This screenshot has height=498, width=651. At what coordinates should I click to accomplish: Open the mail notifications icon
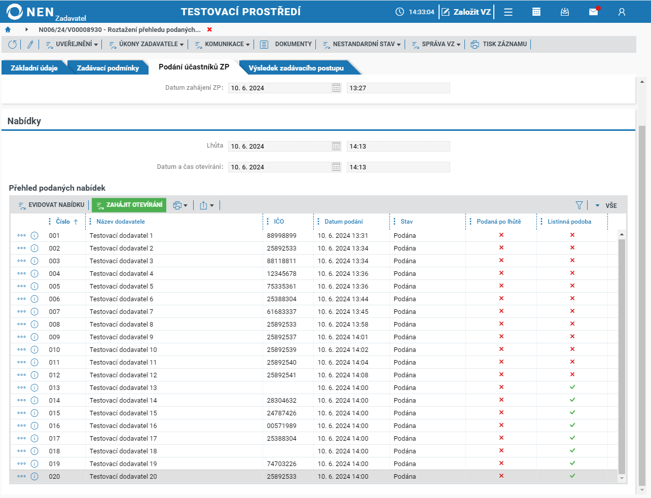593,12
